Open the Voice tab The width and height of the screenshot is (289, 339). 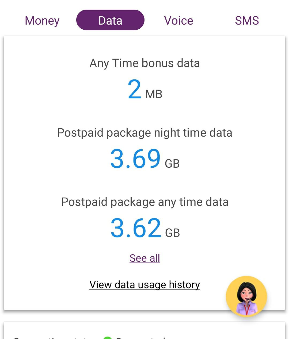click(x=178, y=21)
